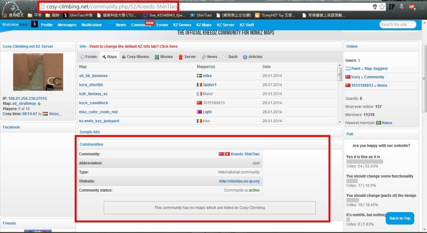Visit the http://shintiao.no-ip.org website link

click(239, 181)
